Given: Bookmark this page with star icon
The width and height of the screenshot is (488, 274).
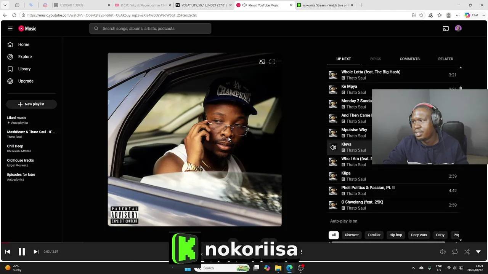Looking at the screenshot, I should (x=421, y=15).
